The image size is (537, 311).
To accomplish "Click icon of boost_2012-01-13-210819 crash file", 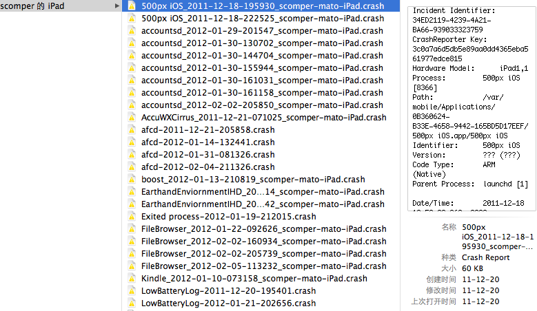I will pyautogui.click(x=132, y=180).
